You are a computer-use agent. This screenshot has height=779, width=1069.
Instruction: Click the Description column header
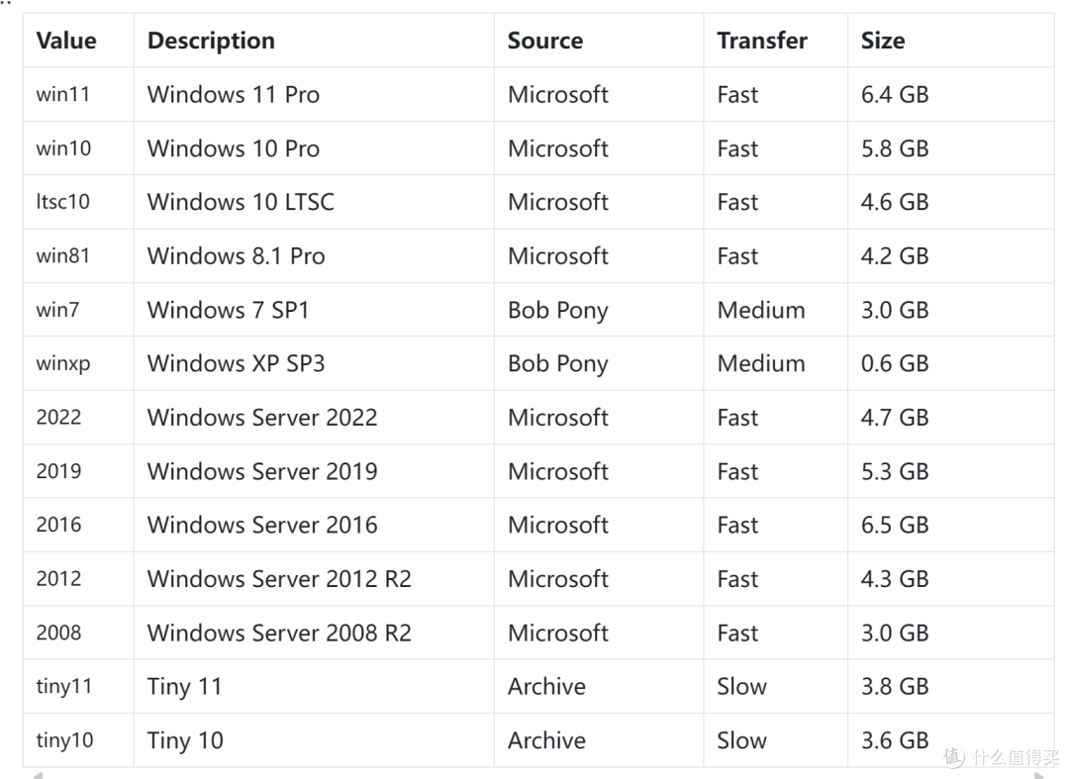click(x=211, y=41)
